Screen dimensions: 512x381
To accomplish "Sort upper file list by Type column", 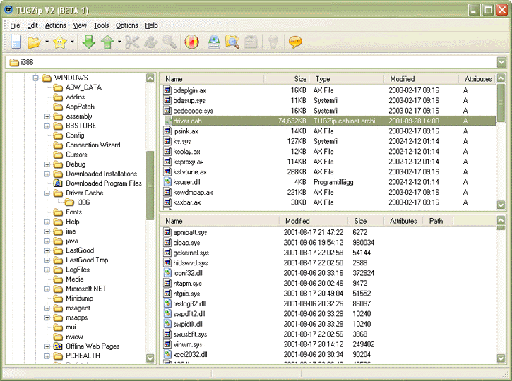I will click(347, 79).
